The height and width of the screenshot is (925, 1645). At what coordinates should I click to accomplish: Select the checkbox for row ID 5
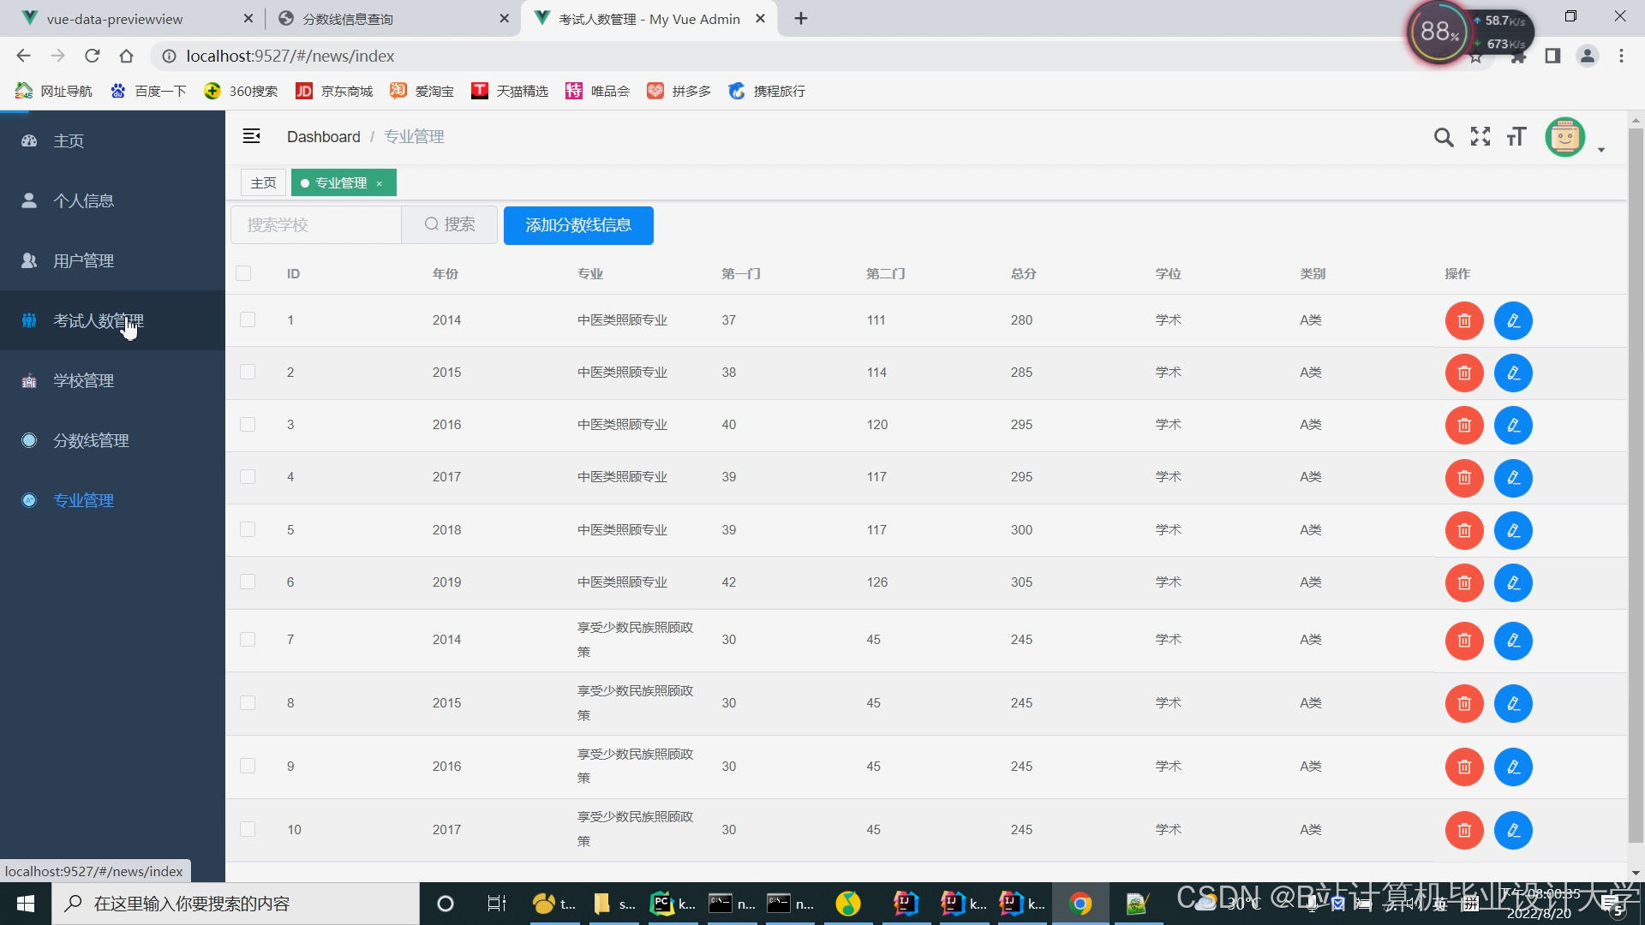click(248, 529)
